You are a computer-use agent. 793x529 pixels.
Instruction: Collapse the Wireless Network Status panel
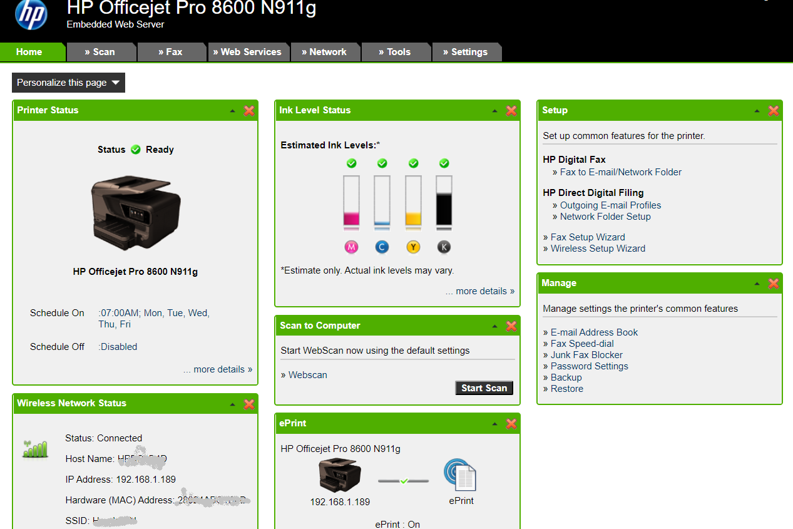coord(233,404)
